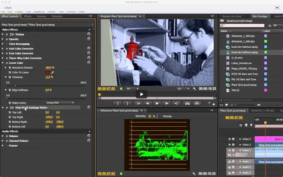Viewport: 283px width, 177px height.
Task: Go back using the Back link
Action: (8, 8)
